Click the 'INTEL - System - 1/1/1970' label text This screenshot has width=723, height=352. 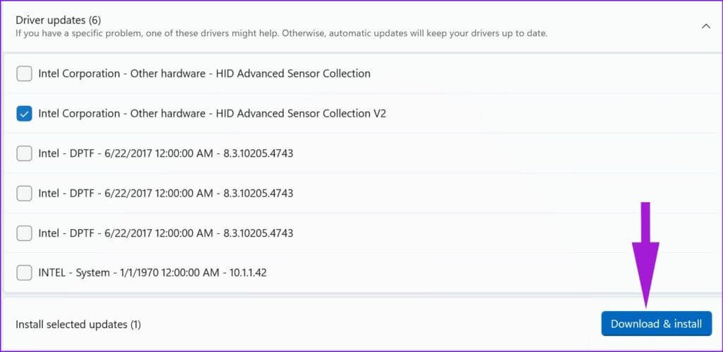pos(153,273)
